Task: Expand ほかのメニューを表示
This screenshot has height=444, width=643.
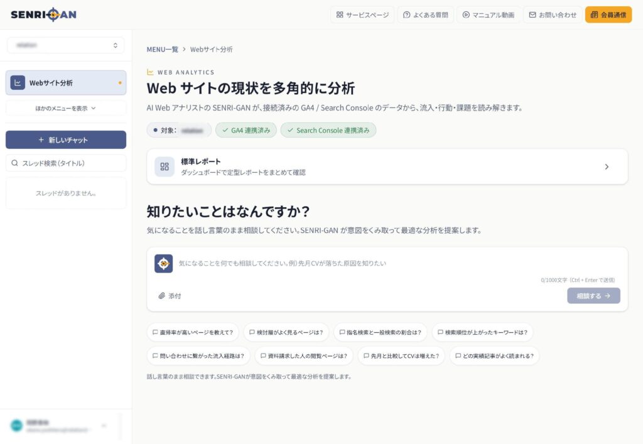Action: 66,108
